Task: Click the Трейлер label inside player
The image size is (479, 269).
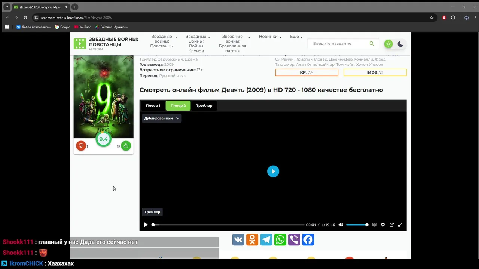Action: click(x=152, y=212)
